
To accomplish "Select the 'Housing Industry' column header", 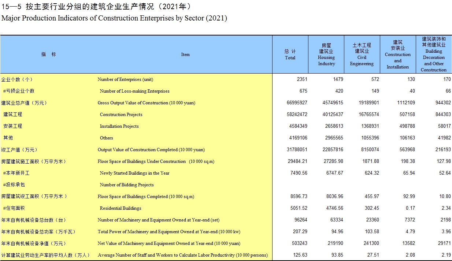I will pyautogui.click(x=326, y=55).
